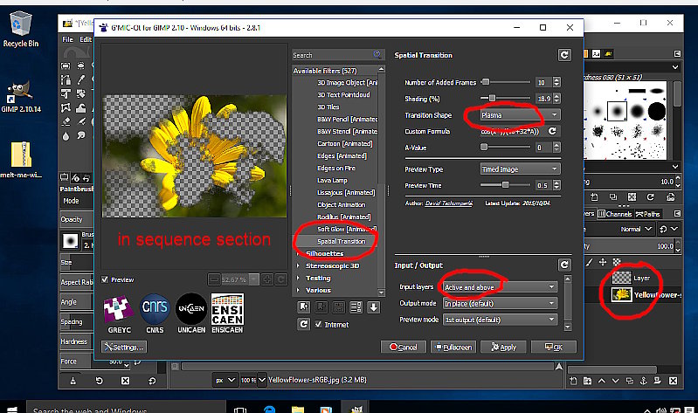Reload the Custom Formula field
The width and height of the screenshot is (698, 413).
[x=552, y=131]
